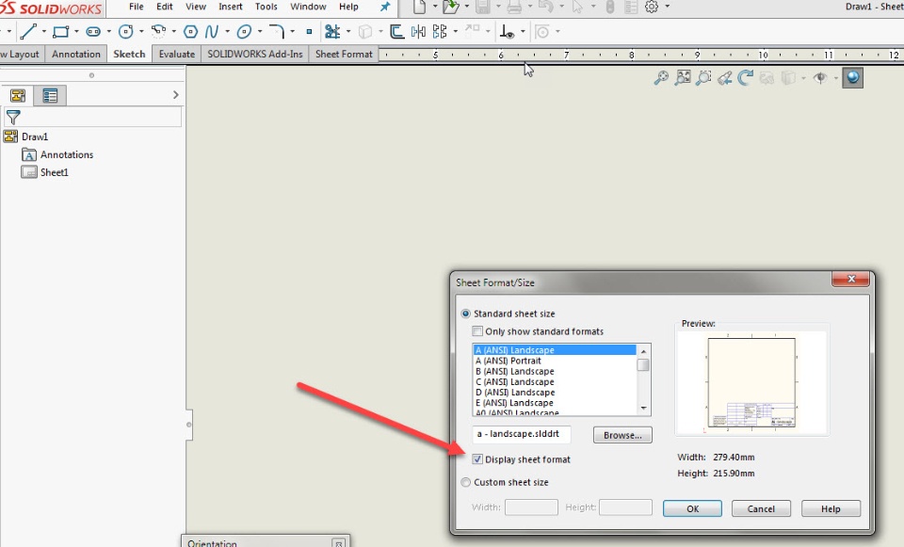This screenshot has width=904, height=547.
Task: Switch to the Annotation tab
Action: point(76,55)
